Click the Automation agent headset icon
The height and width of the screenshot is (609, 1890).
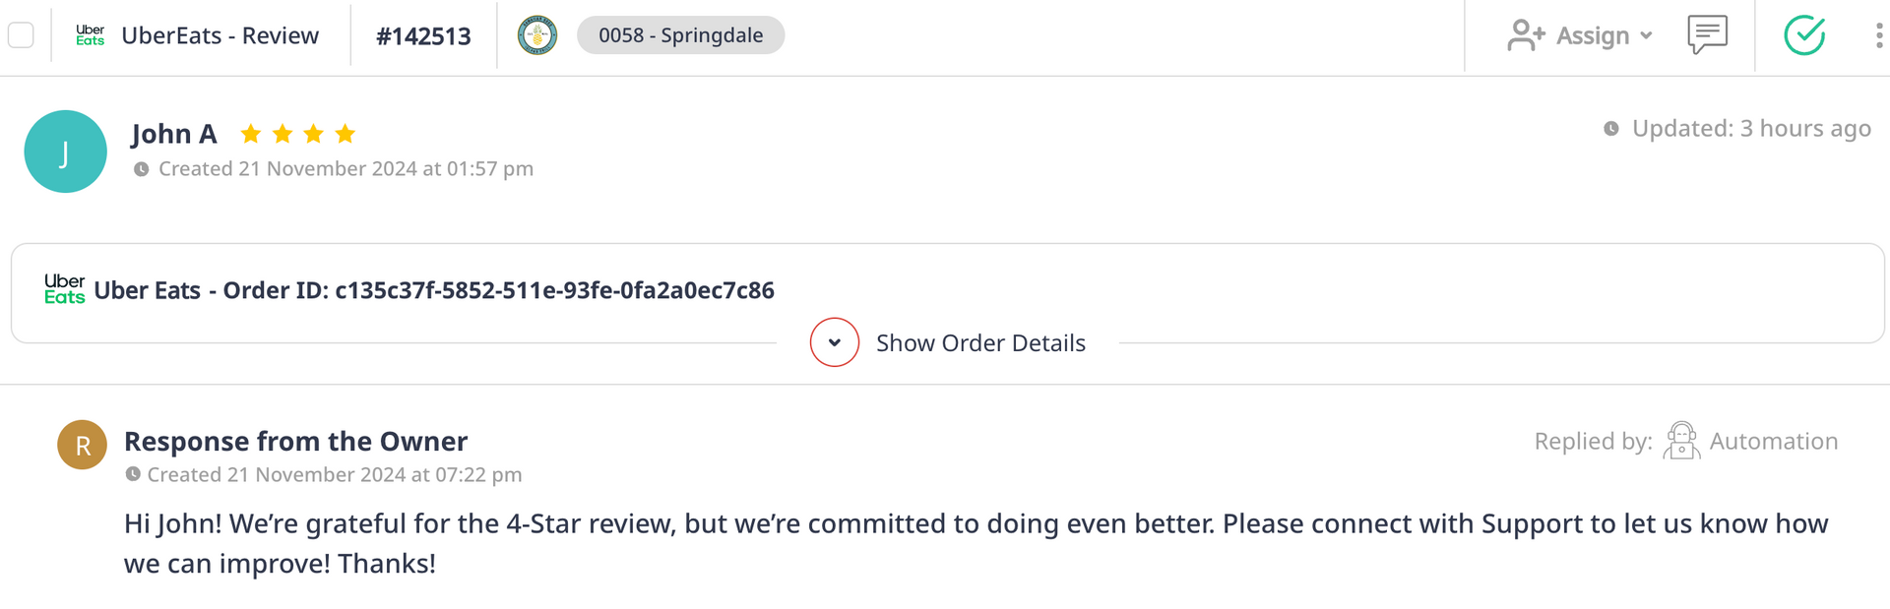[x=1681, y=441]
